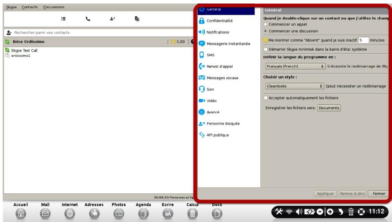The width and height of the screenshot is (392, 222).
Task: Click the undo arrow icon in system tray
Action: point(340,212)
